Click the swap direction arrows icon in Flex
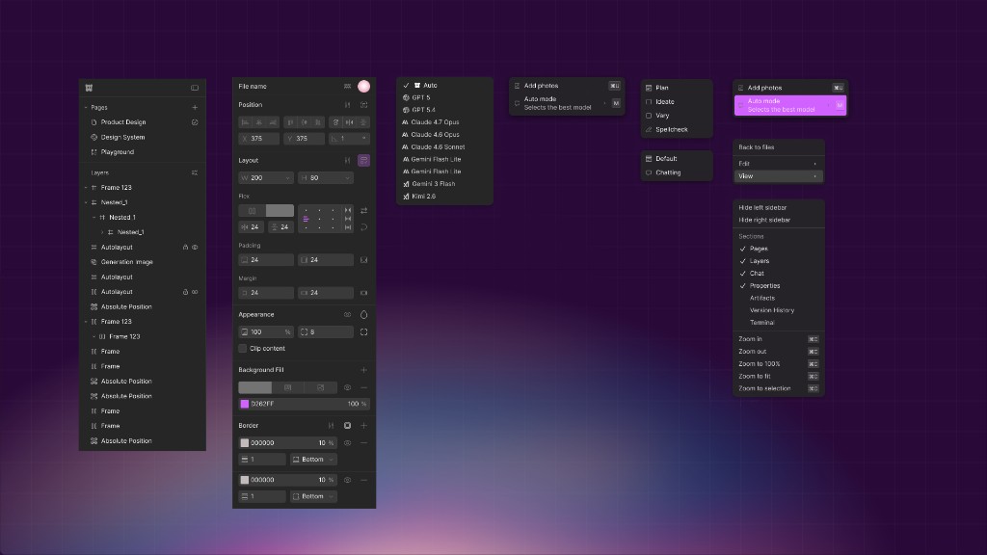Viewport: 987px width, 555px height. point(363,211)
